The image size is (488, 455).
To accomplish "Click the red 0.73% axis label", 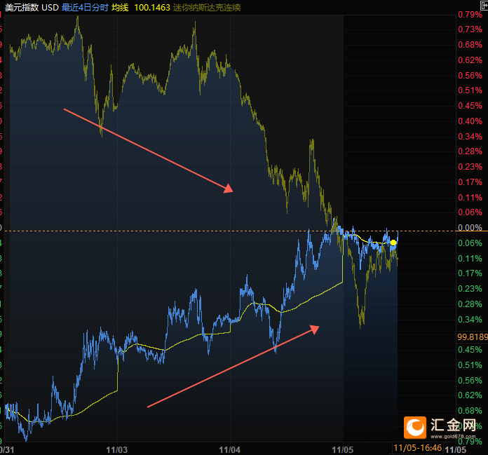I will click(470, 29).
